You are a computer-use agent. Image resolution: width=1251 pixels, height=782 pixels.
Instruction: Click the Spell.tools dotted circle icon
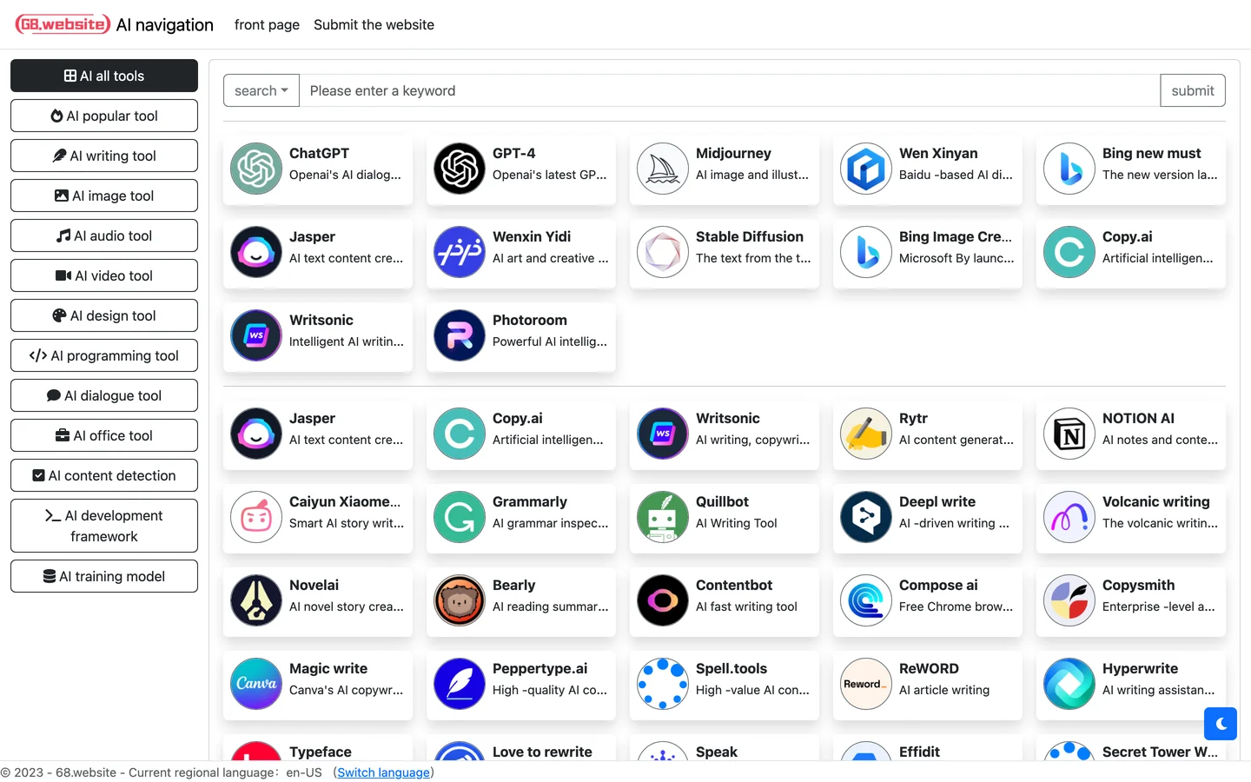coord(663,684)
